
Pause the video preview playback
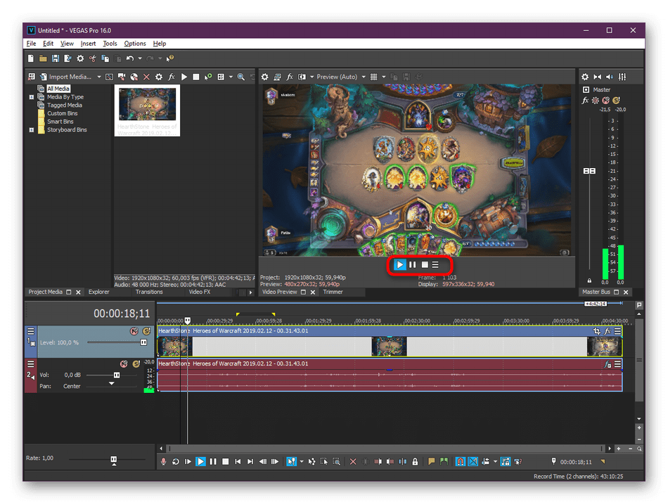pos(412,265)
